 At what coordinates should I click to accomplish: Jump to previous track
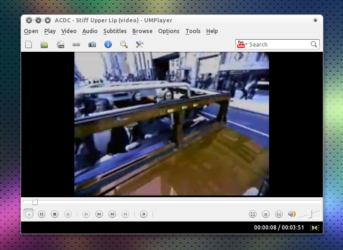click(x=86, y=214)
